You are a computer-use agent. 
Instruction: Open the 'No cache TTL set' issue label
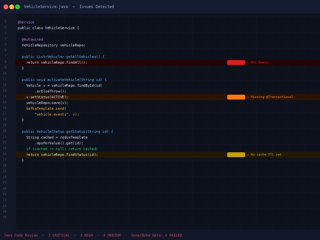click(266, 155)
